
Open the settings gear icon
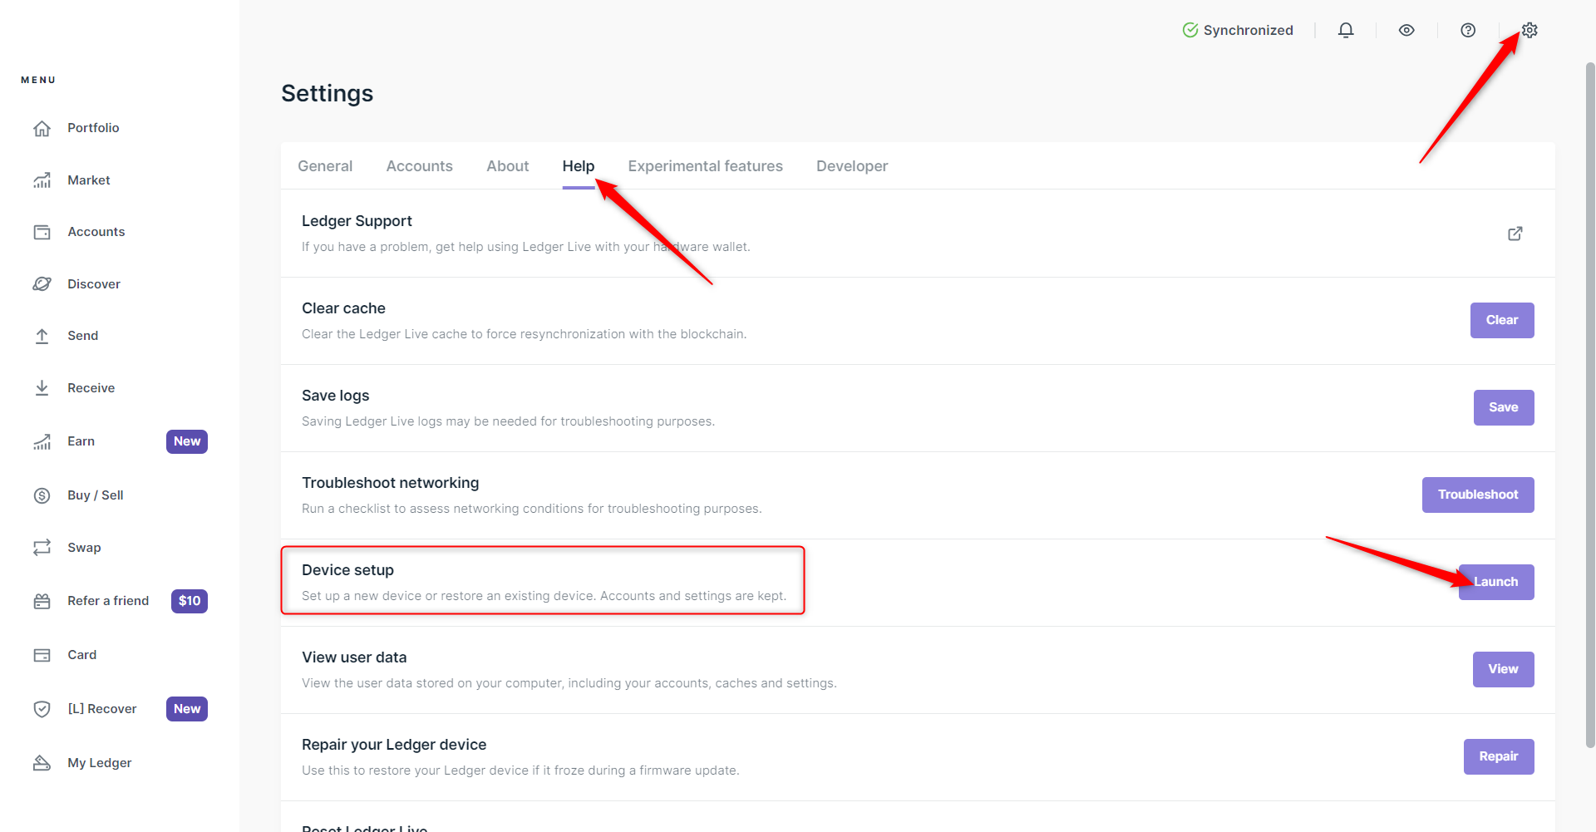pyautogui.click(x=1529, y=31)
